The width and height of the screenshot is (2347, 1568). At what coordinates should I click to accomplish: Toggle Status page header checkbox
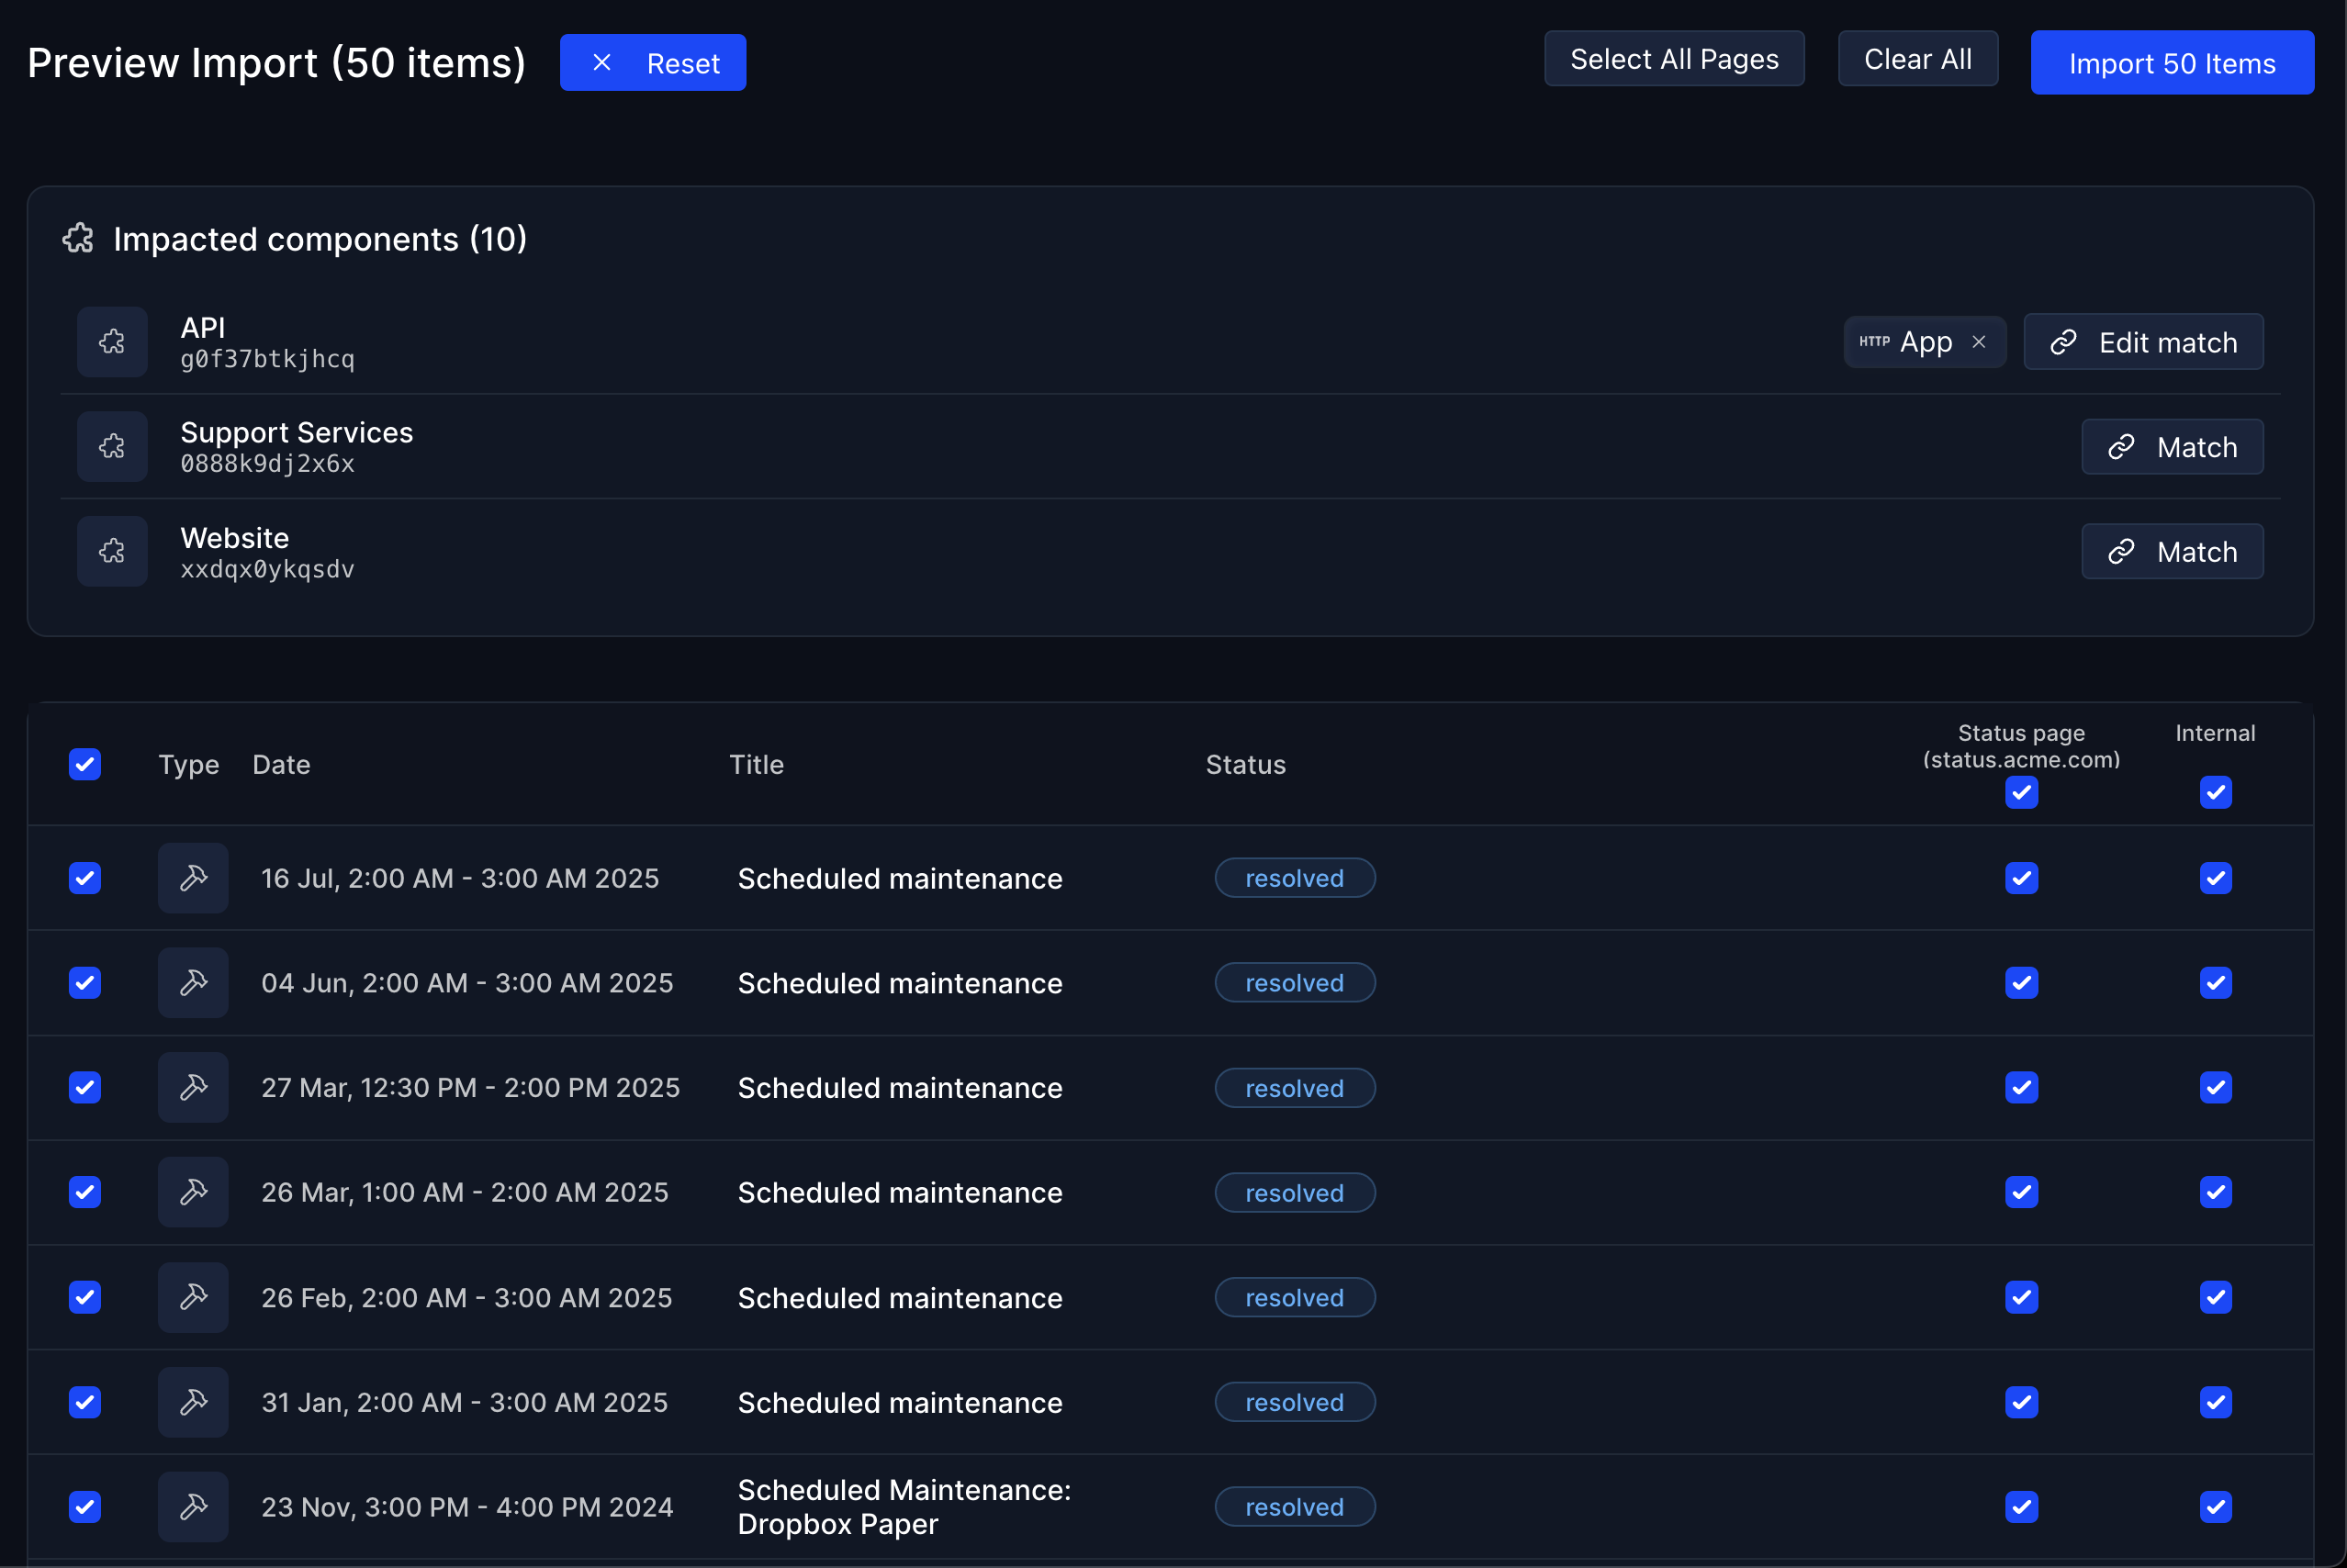point(2021,792)
